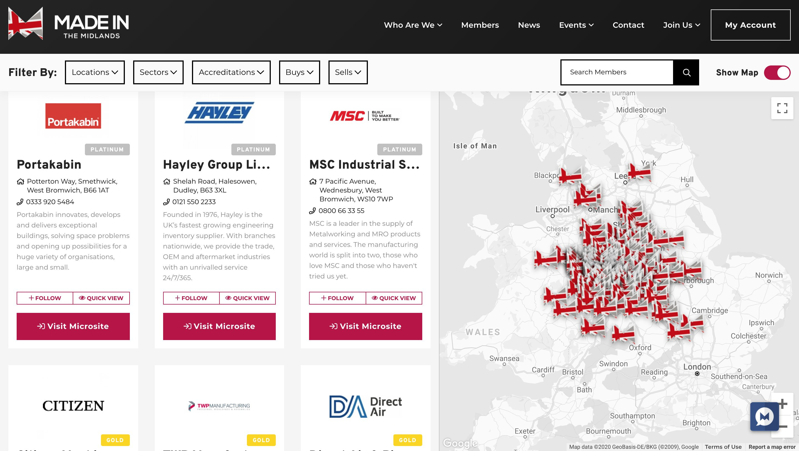The height and width of the screenshot is (451, 799).
Task: Click home icon beside Potterton Way address
Action: pos(21,181)
